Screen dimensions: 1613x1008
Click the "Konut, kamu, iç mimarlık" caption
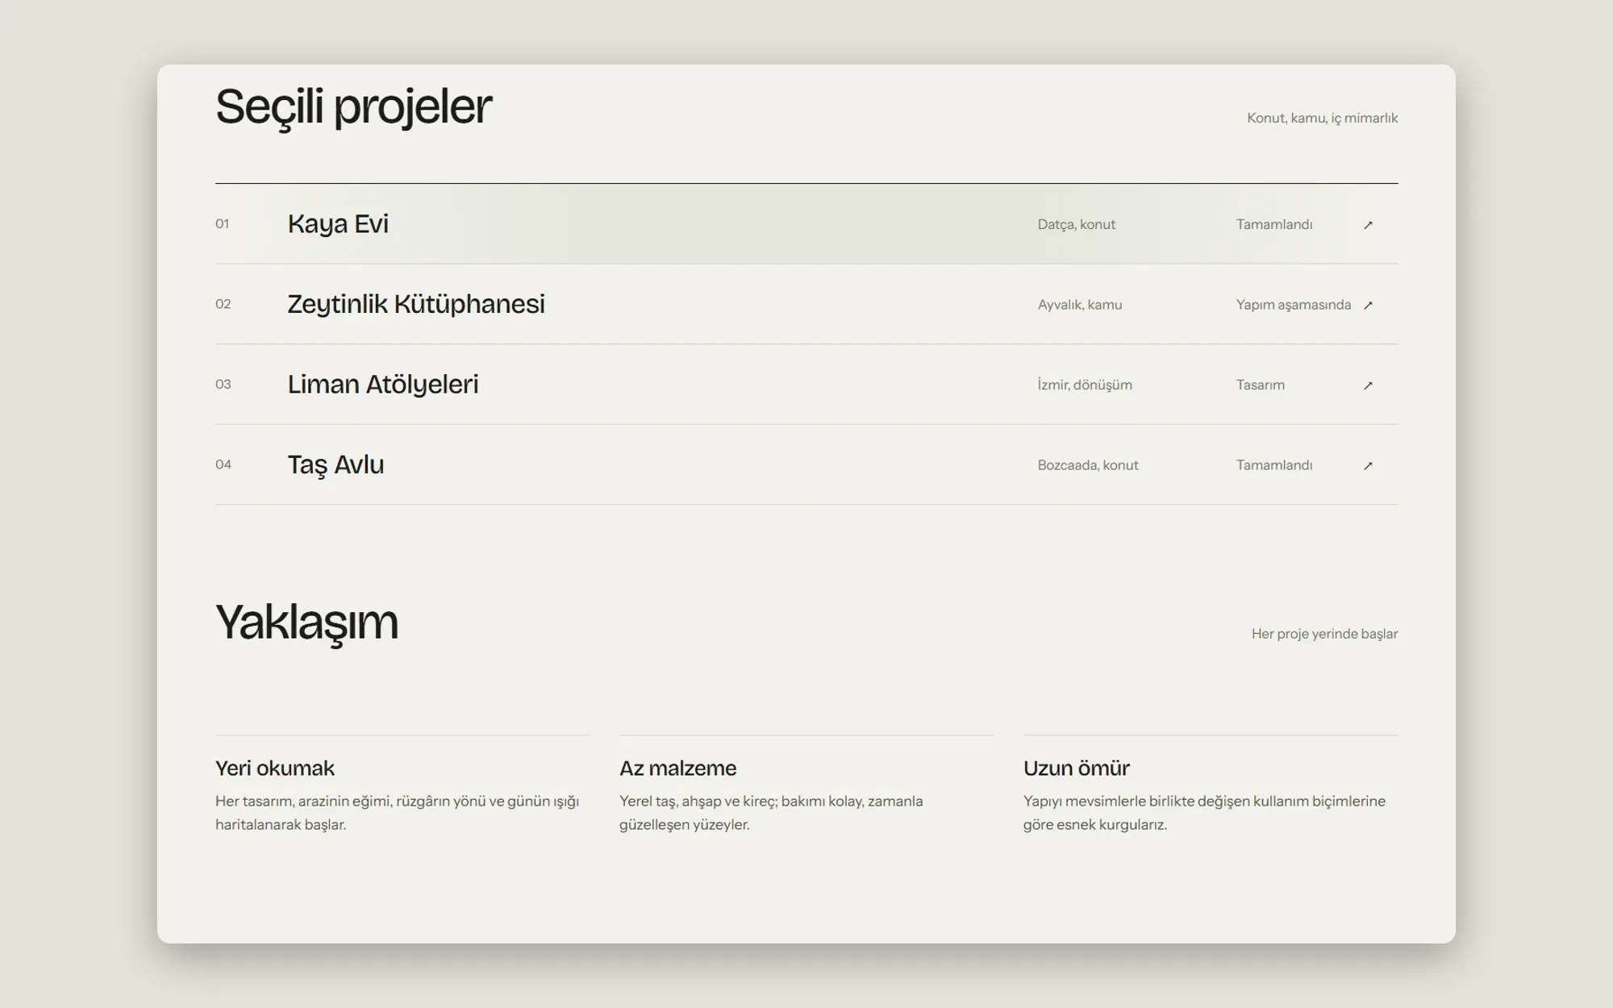tap(1323, 118)
